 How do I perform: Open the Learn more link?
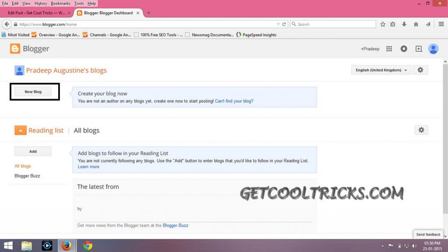88,167
